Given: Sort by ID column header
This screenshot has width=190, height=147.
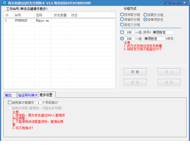Looking at the screenshot, I should coord(8,15).
